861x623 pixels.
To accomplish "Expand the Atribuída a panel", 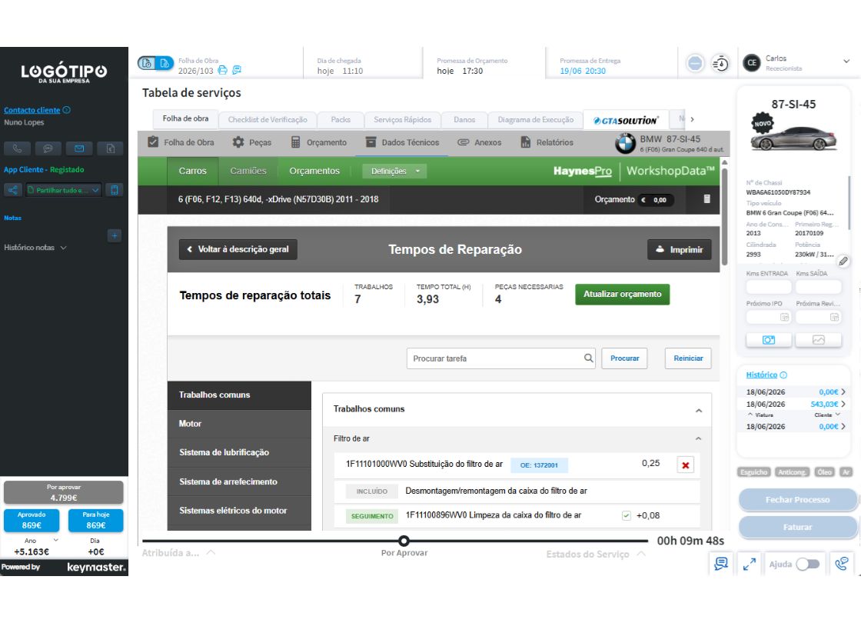I will pos(178,553).
